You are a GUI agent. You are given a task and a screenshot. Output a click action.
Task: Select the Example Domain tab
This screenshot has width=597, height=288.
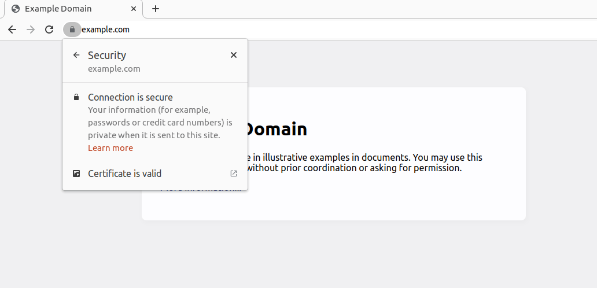73,9
